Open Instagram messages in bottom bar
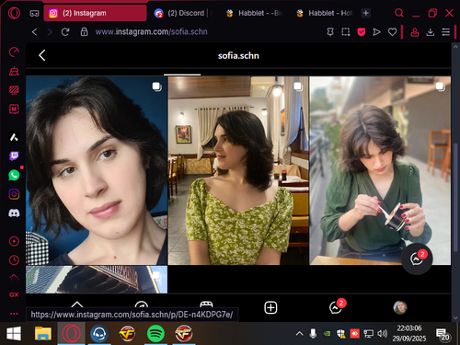 336,307
